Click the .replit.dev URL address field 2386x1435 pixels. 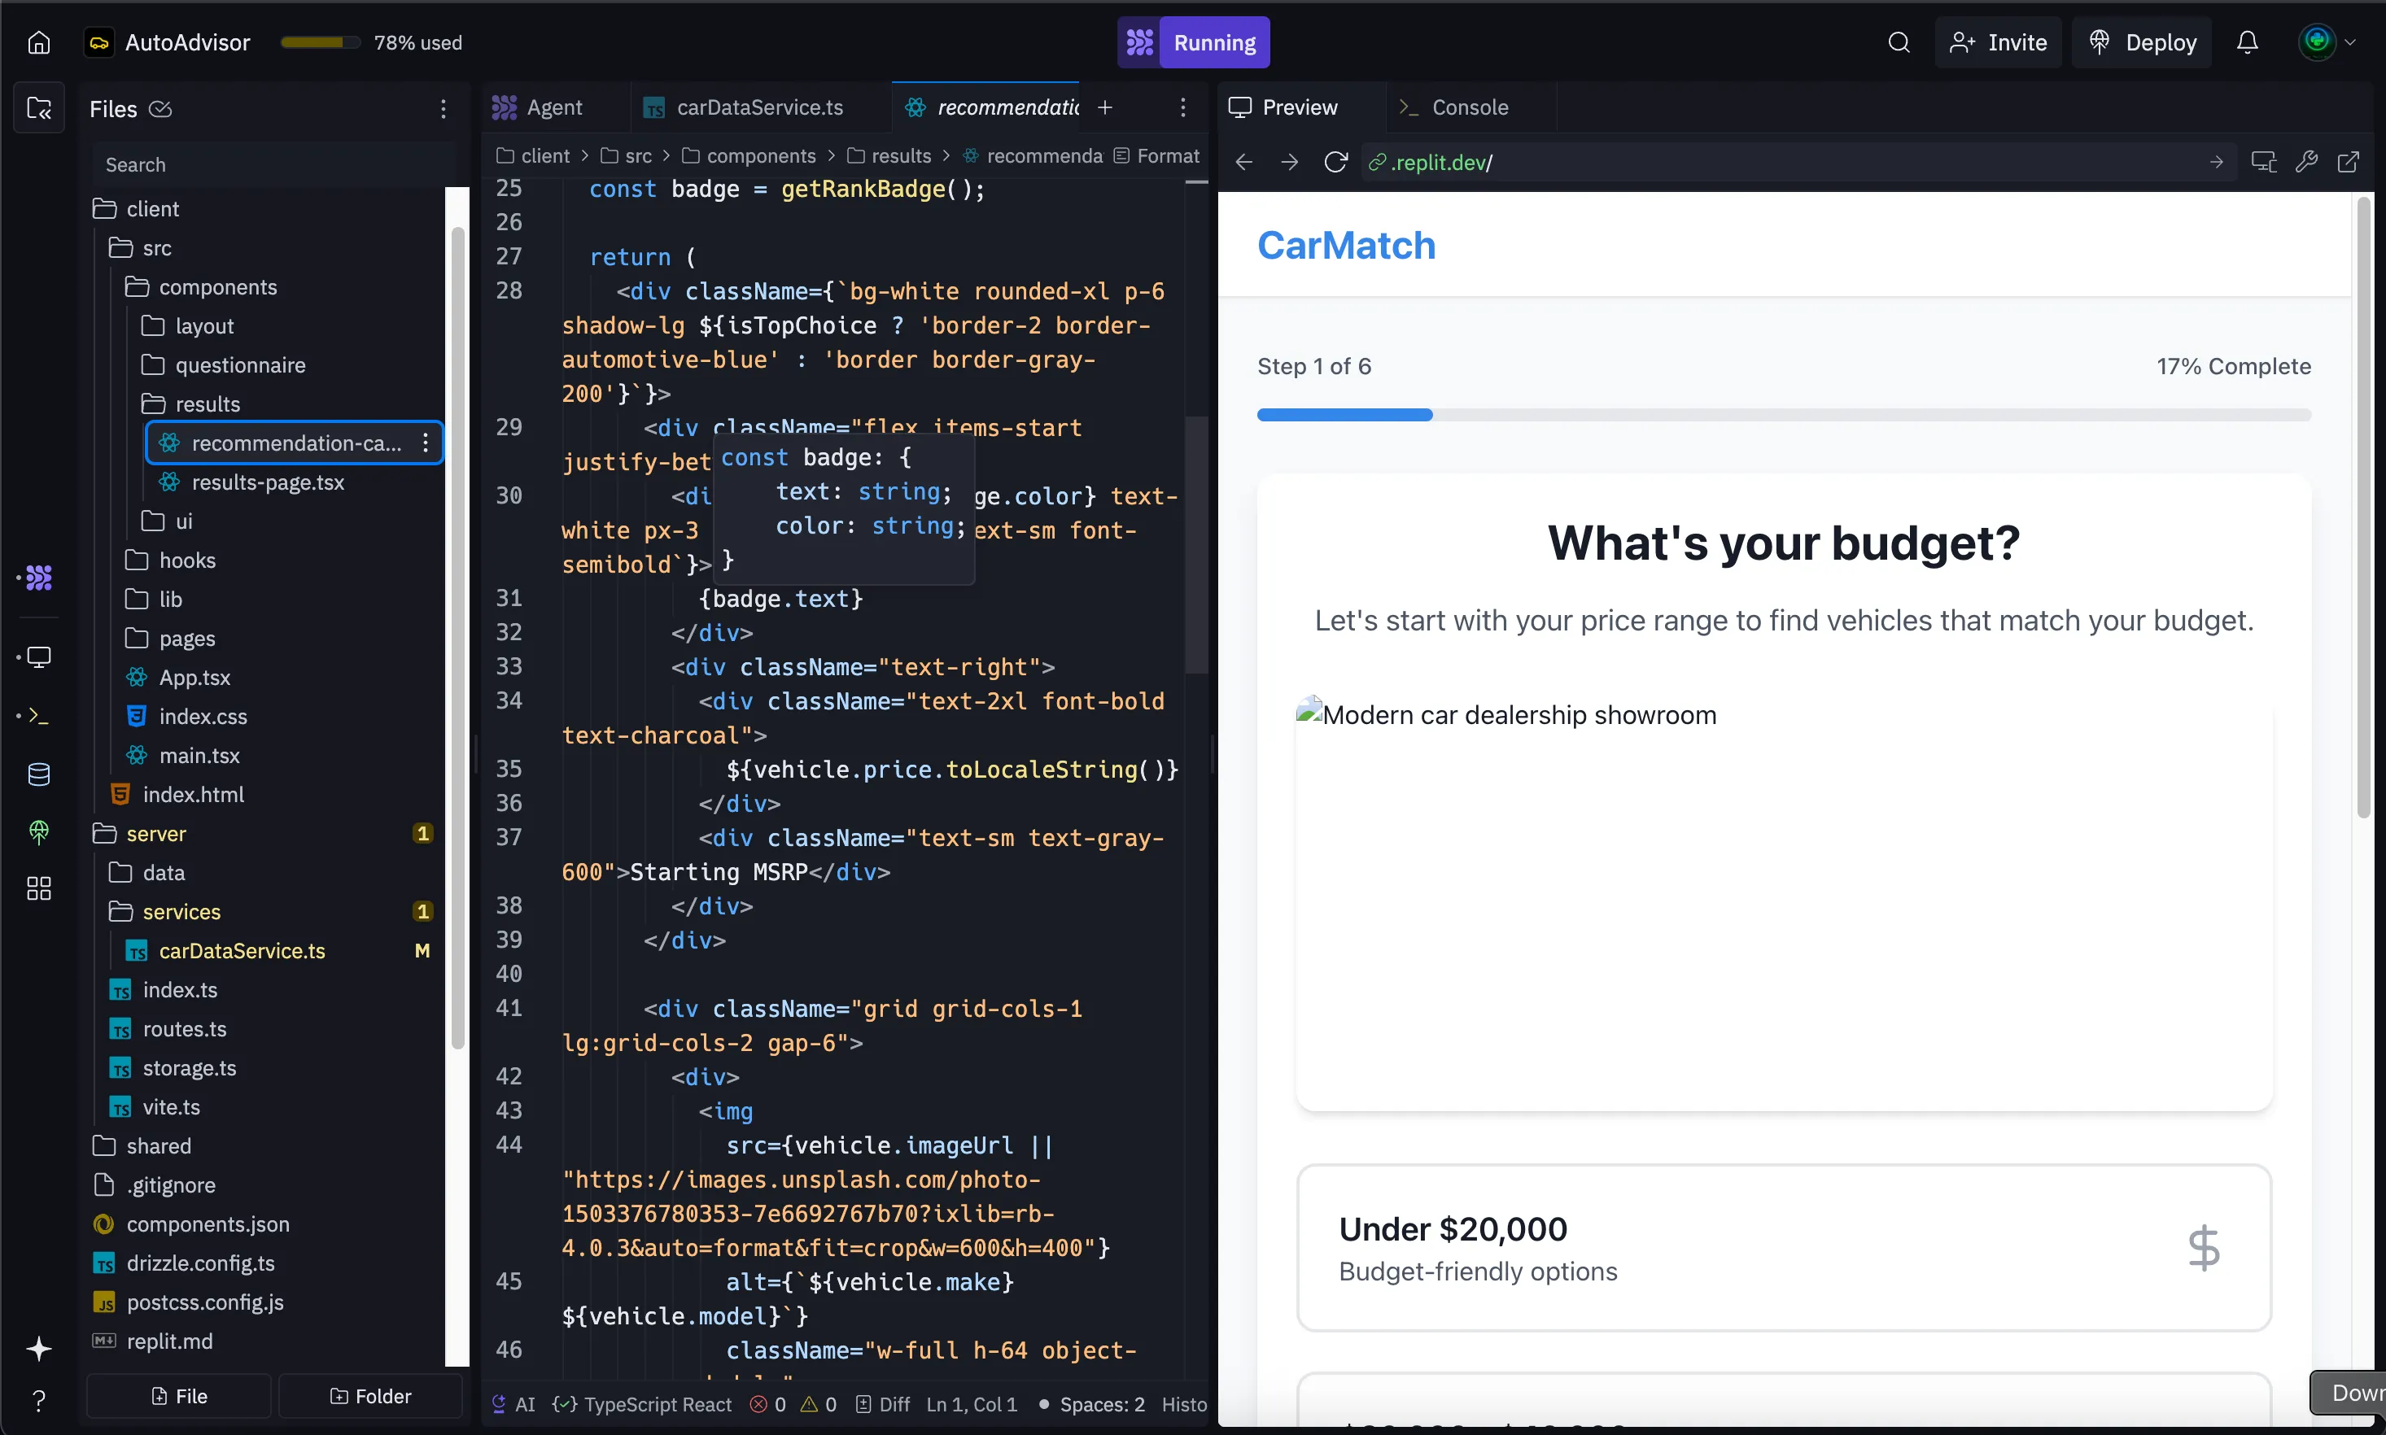tap(1441, 162)
